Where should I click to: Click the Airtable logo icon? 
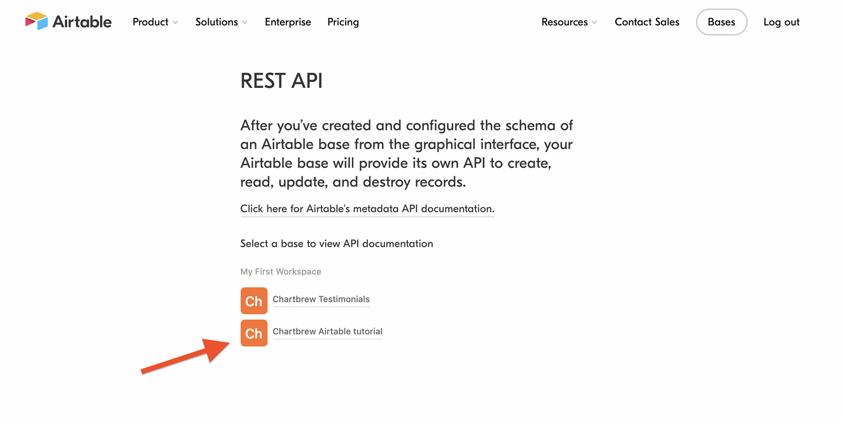pyautogui.click(x=37, y=21)
